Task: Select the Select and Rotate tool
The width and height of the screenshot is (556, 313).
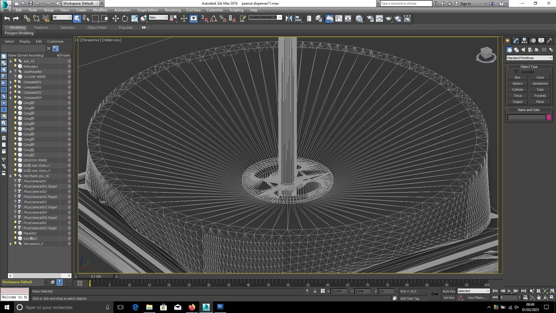Action: click(x=125, y=19)
